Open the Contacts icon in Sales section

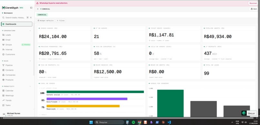[4, 70]
